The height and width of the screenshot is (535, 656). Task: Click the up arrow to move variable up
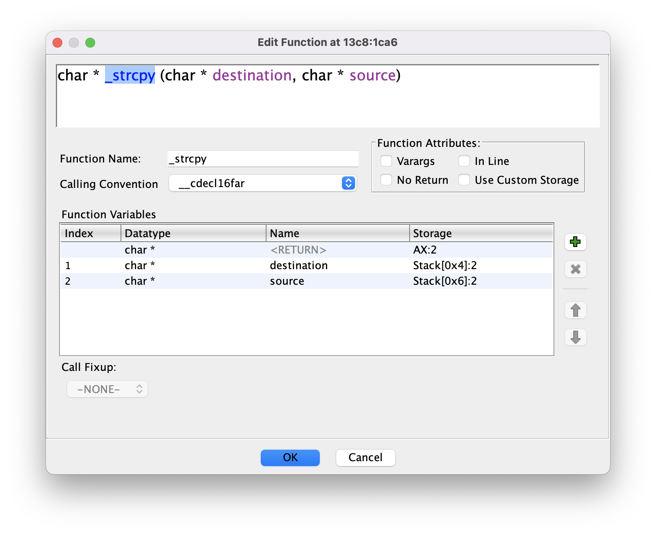click(576, 311)
